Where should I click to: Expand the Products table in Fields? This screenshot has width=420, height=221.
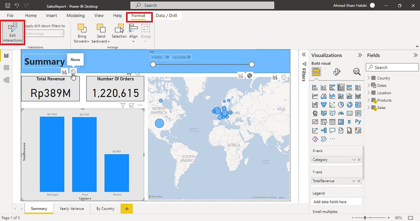[369, 100]
